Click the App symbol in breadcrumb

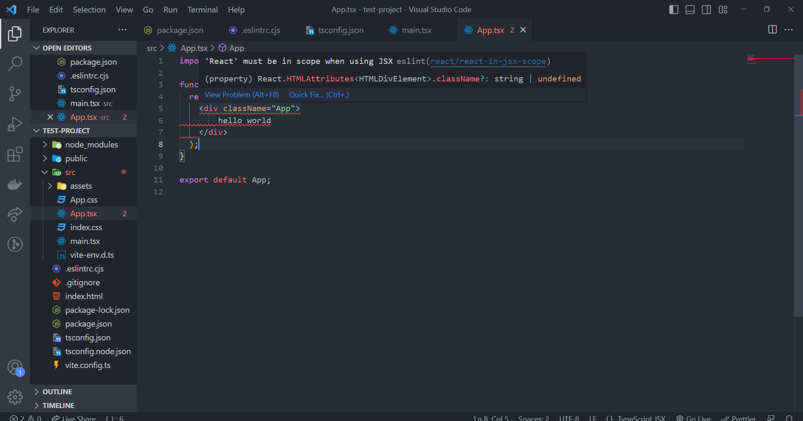tap(232, 48)
